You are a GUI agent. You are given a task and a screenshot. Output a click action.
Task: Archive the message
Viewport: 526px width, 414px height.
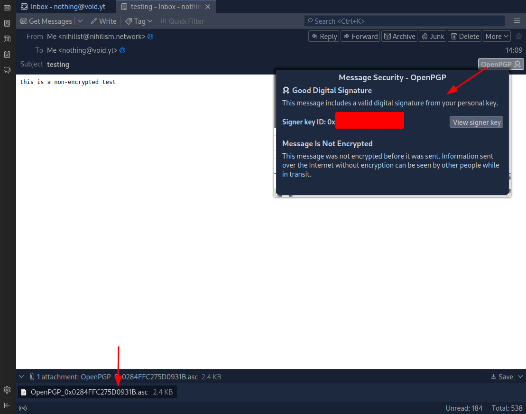coord(399,36)
